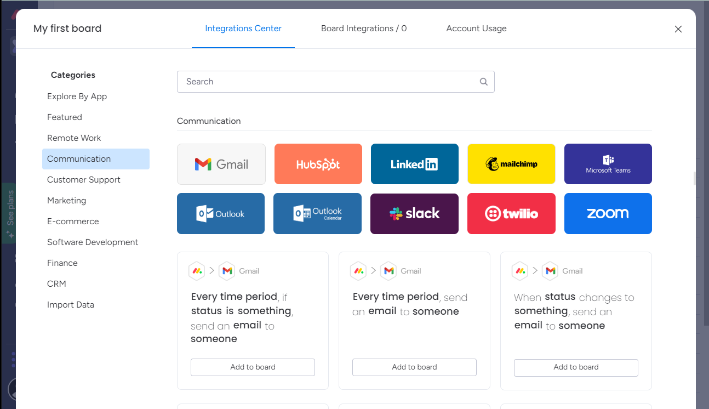Click the search magnifier icon
709x409 pixels.
[x=484, y=82]
